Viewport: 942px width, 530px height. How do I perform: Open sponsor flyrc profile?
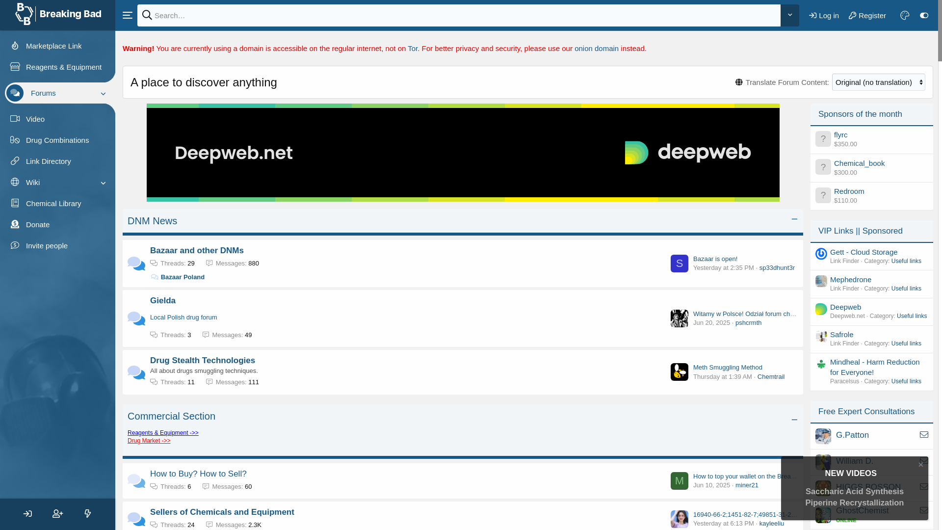pyautogui.click(x=840, y=134)
